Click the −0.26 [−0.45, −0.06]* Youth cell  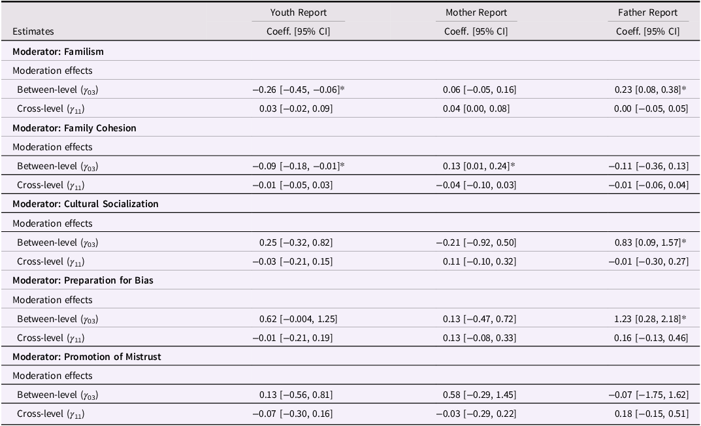click(x=298, y=90)
